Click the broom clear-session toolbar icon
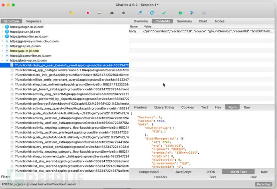Viewport: 277px width, 189px height. pos(71,13)
